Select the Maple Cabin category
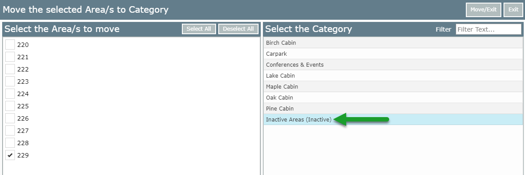 (x=393, y=86)
